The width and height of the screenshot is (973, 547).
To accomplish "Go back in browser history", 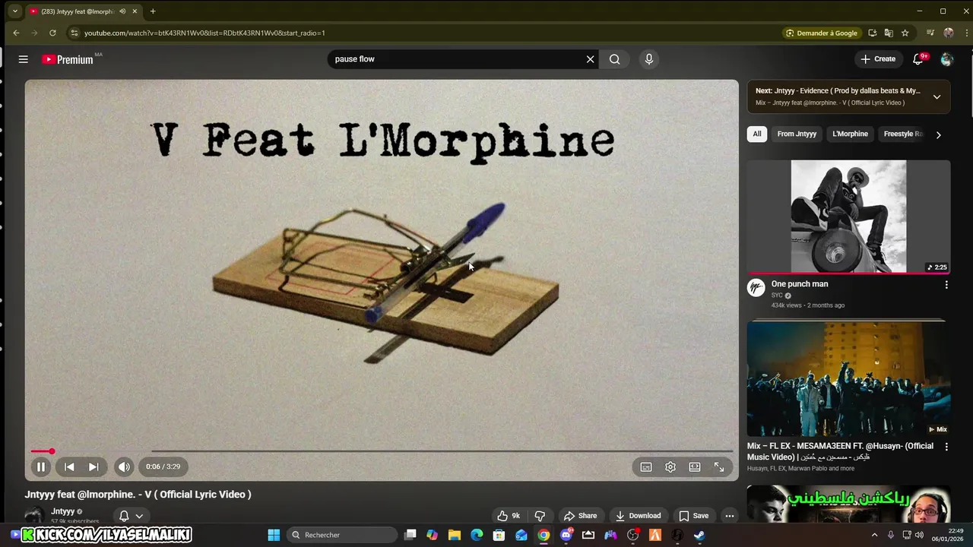I will pyautogui.click(x=16, y=33).
